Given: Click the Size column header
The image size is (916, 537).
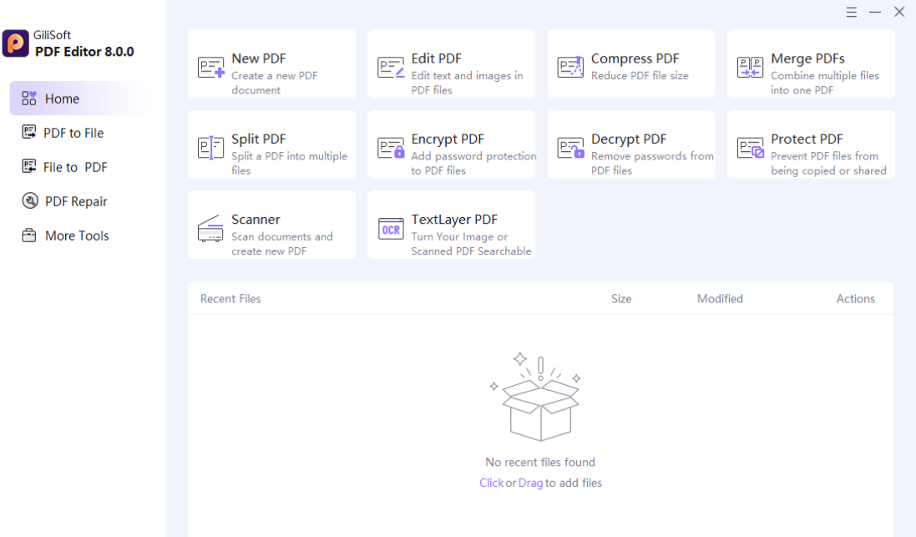Looking at the screenshot, I should click(621, 299).
